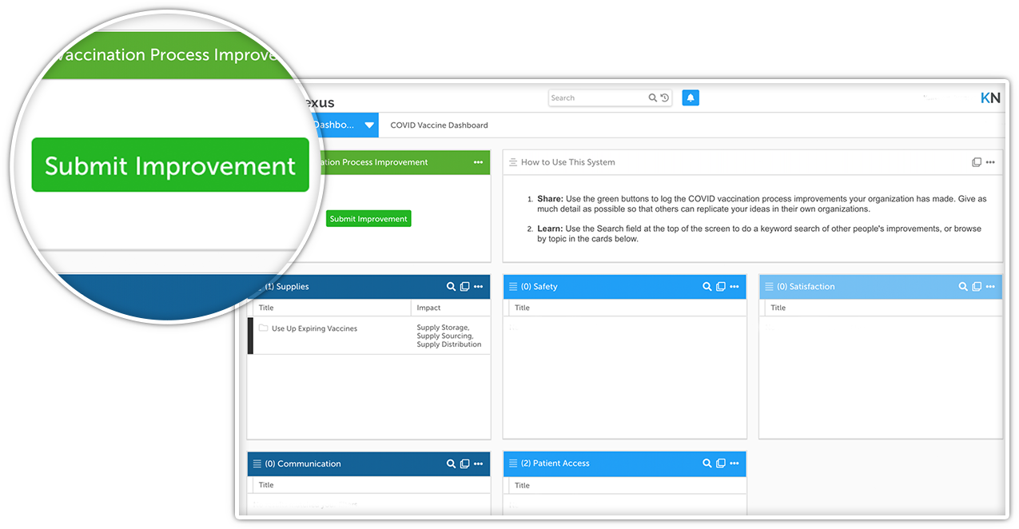Click the overlapping-squares icon on the Satisfaction card
The width and height of the screenshot is (1019, 529).
(977, 287)
